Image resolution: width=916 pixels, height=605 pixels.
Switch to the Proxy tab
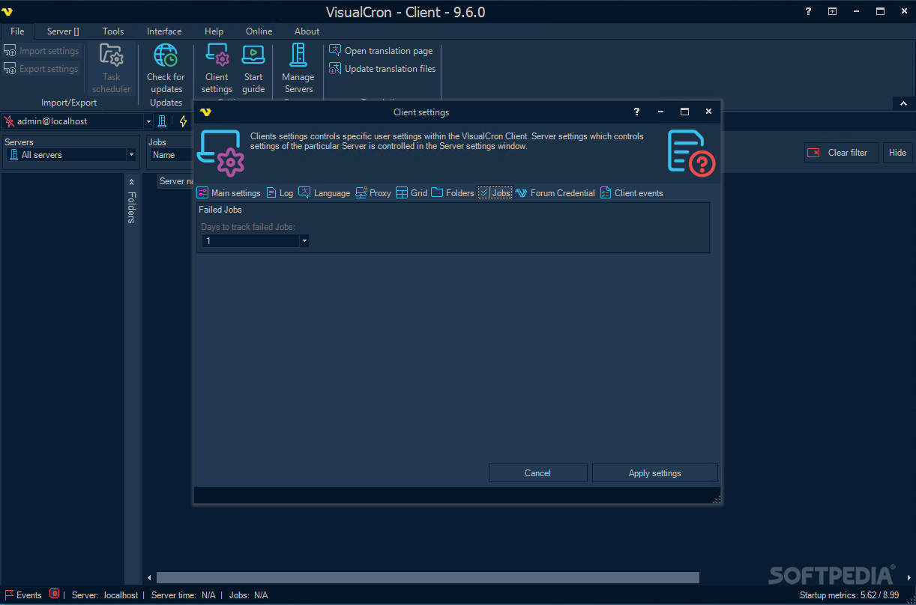(373, 193)
